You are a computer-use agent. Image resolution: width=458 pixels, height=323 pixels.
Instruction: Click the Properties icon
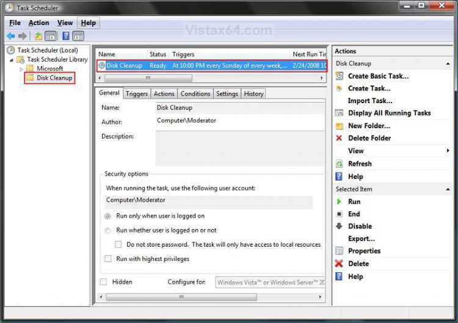tap(339, 251)
